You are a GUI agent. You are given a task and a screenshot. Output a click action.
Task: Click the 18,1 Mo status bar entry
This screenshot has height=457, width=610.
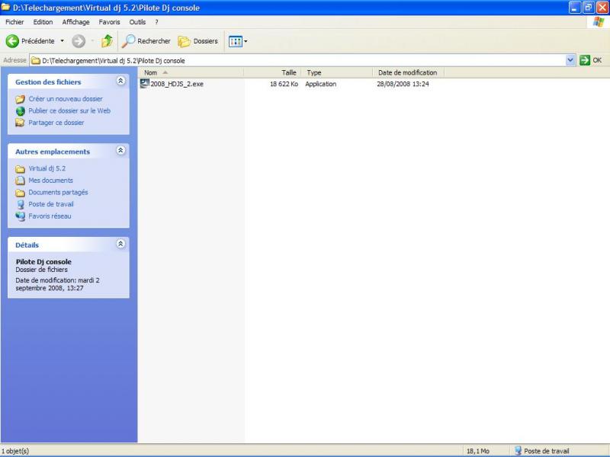(478, 451)
